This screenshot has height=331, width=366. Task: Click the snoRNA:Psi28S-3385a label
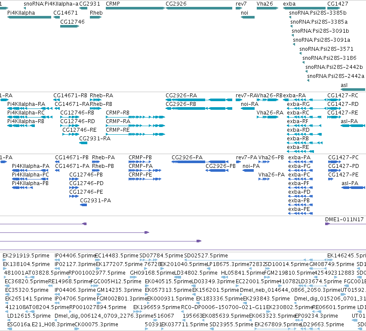[x=319, y=22]
